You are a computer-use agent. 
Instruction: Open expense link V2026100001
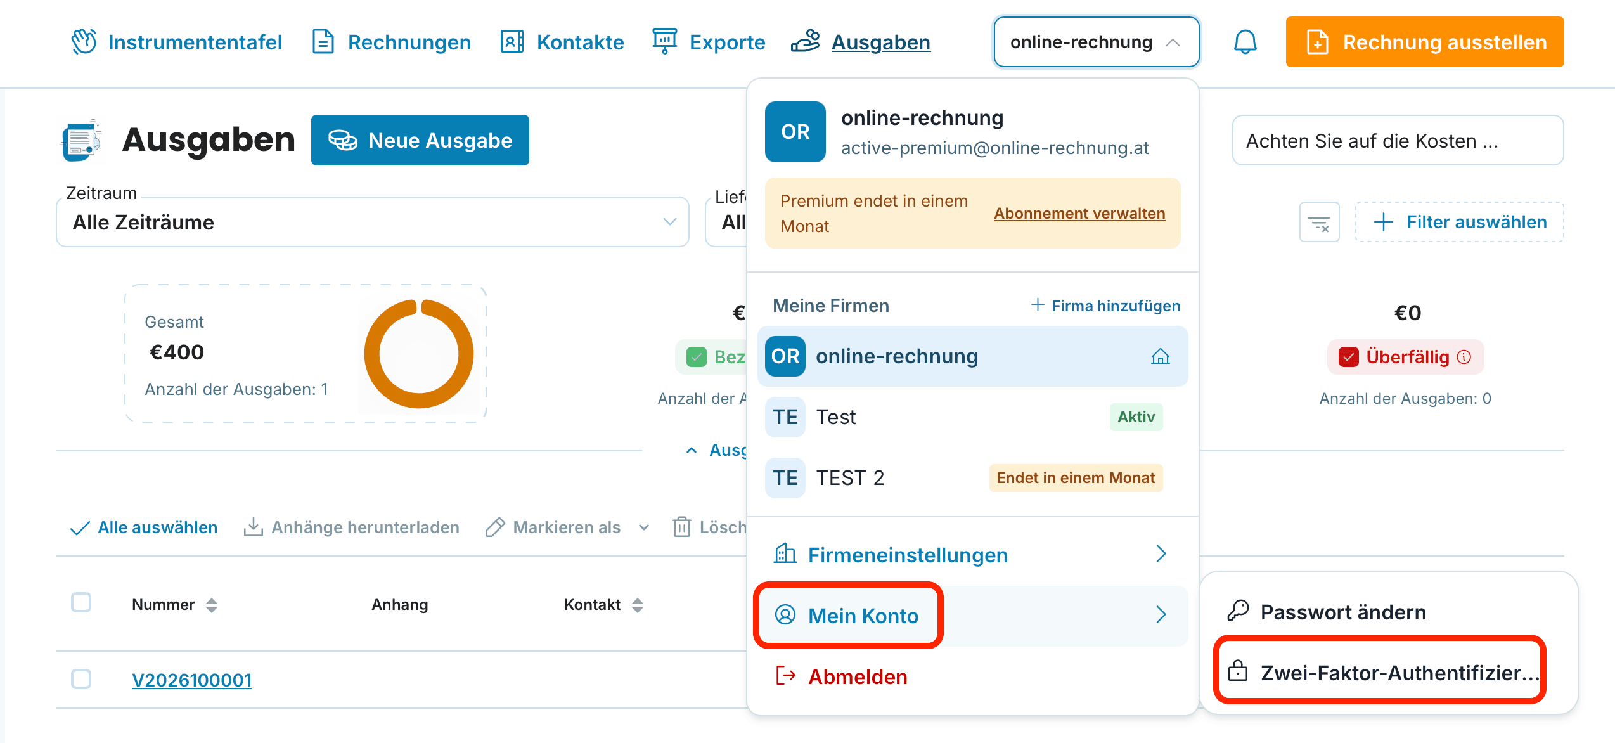[x=191, y=680]
